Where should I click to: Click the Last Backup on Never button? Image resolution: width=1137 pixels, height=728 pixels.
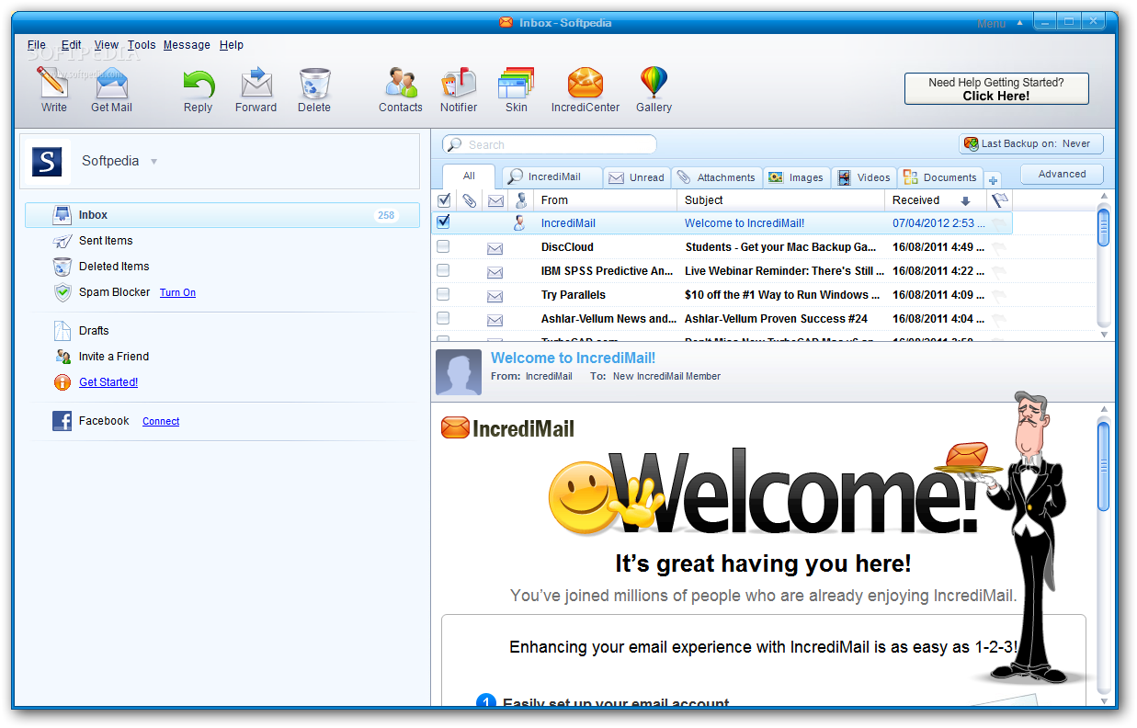point(1030,144)
